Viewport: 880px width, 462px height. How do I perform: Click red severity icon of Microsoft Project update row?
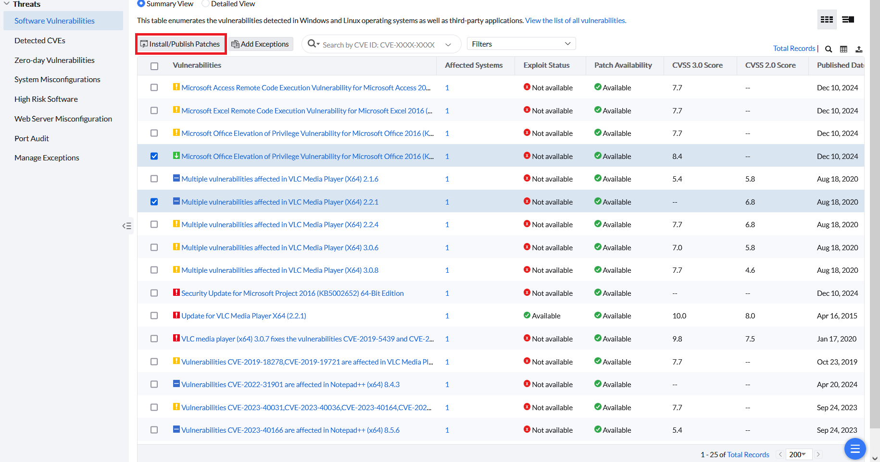(x=176, y=292)
